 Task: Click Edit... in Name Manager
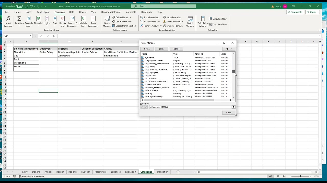tap(161, 49)
